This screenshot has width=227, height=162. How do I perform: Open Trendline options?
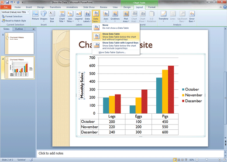pyautogui.click(x=163, y=16)
